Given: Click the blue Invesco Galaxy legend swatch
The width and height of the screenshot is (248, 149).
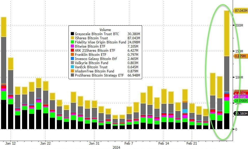Looking at the screenshot, I should pos(72,58).
